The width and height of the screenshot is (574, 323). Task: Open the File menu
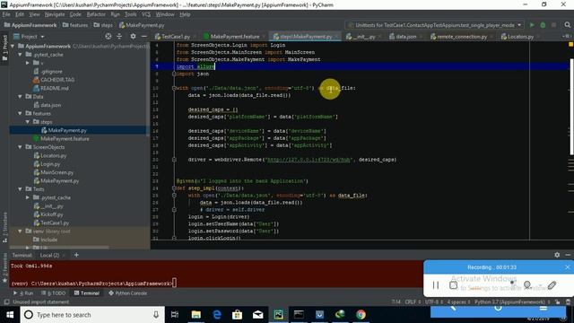coord(6,14)
